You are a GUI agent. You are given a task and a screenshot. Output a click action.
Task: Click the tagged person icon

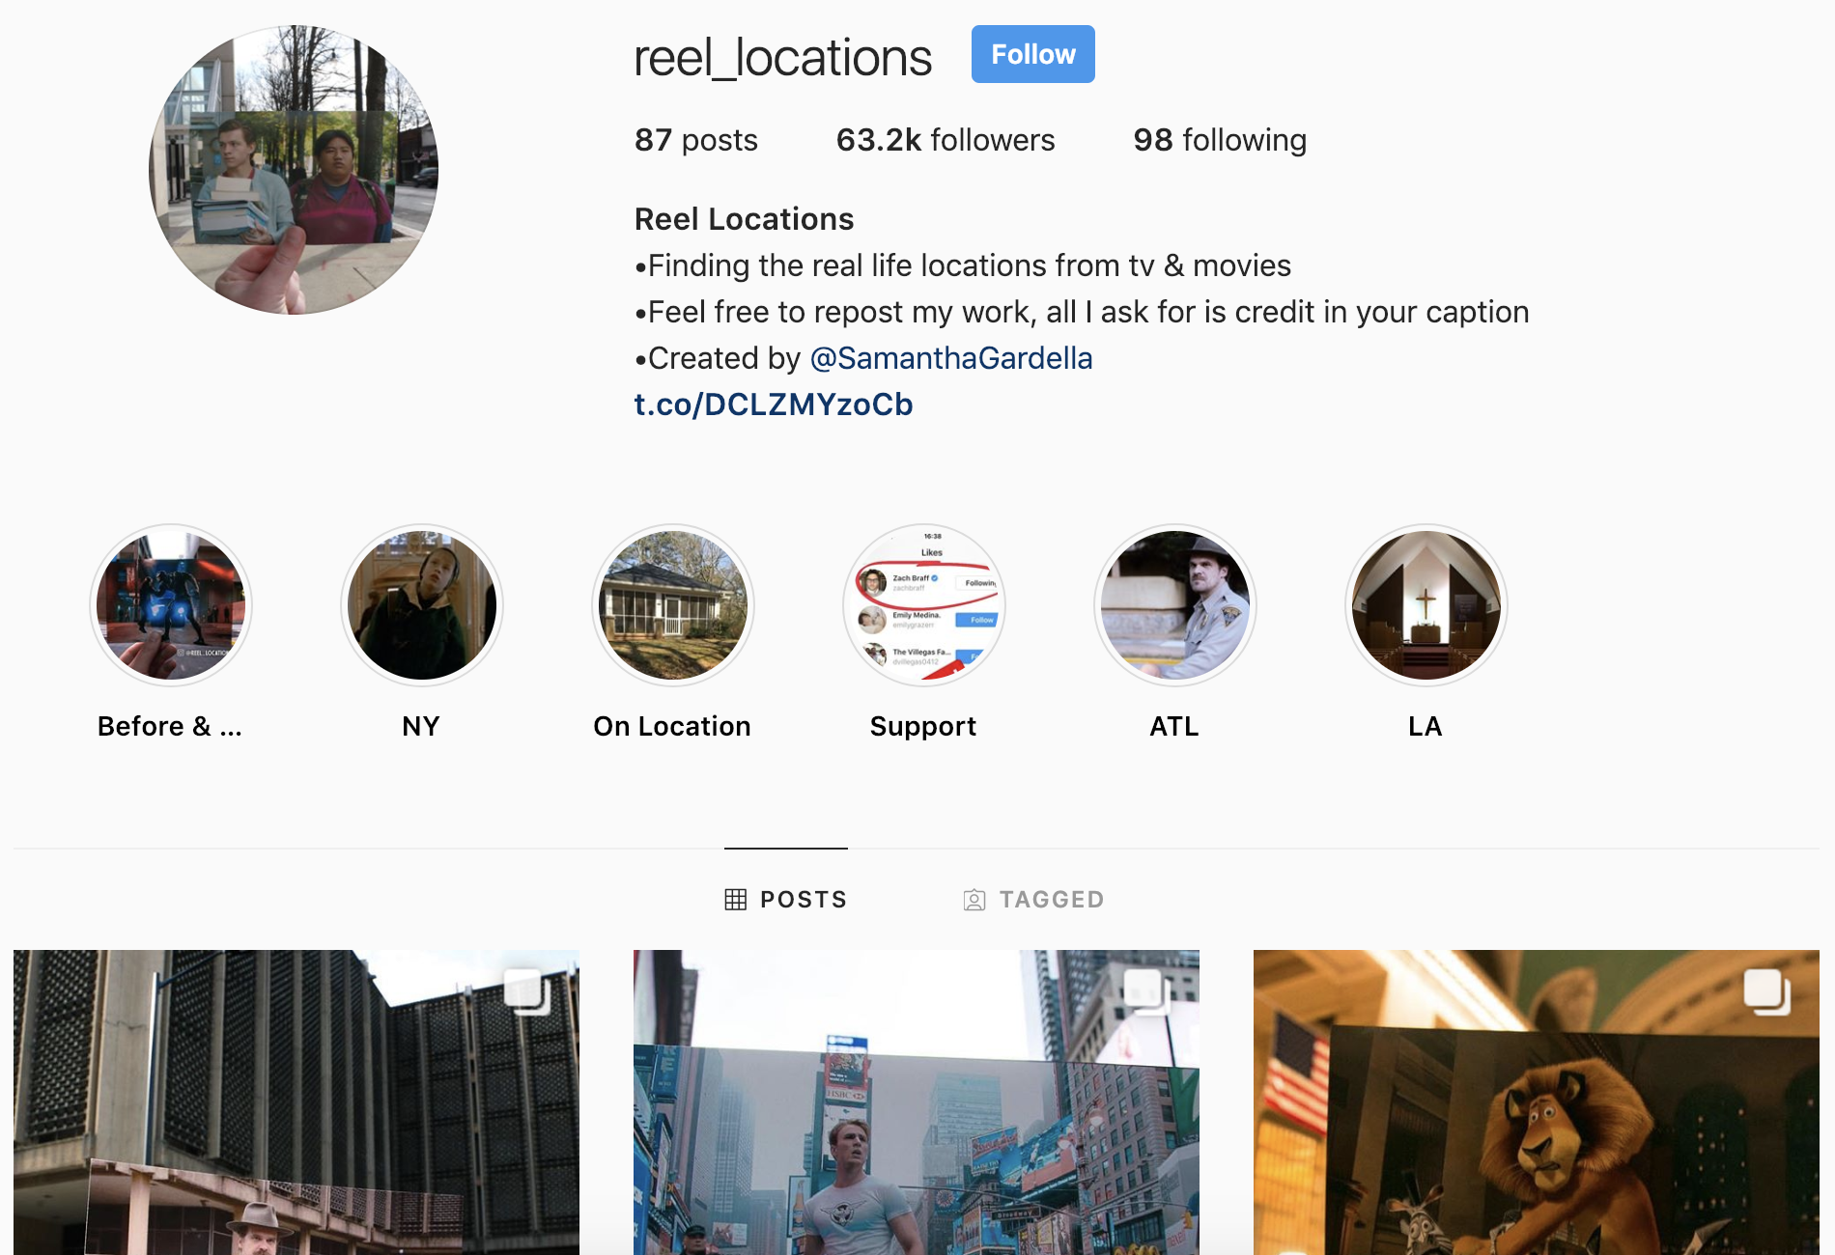point(974,900)
